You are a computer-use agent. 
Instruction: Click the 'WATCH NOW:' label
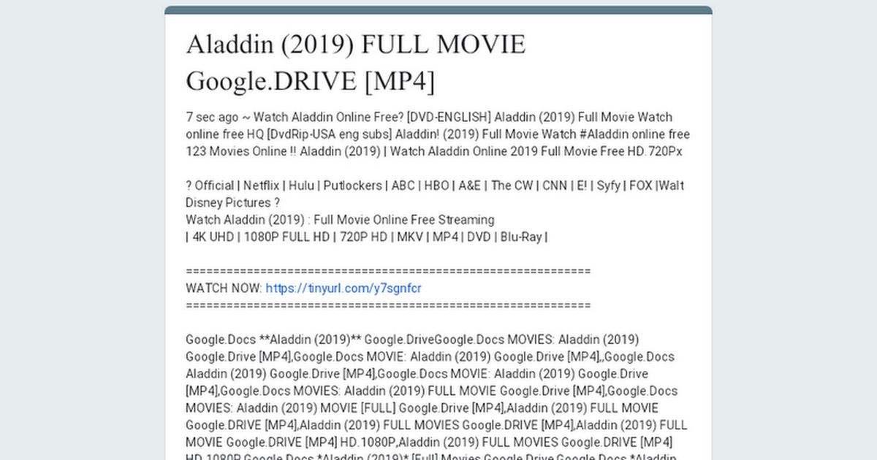pos(224,288)
